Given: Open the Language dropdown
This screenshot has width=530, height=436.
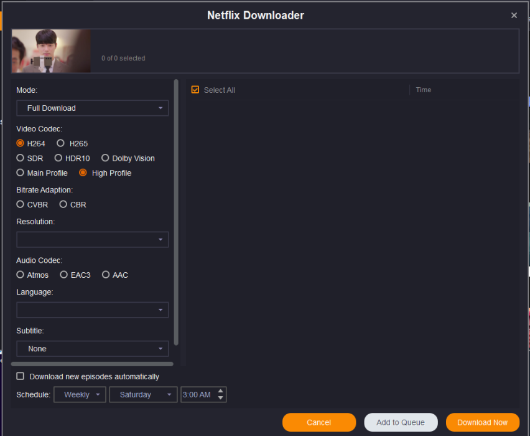Looking at the screenshot, I should click(x=92, y=310).
